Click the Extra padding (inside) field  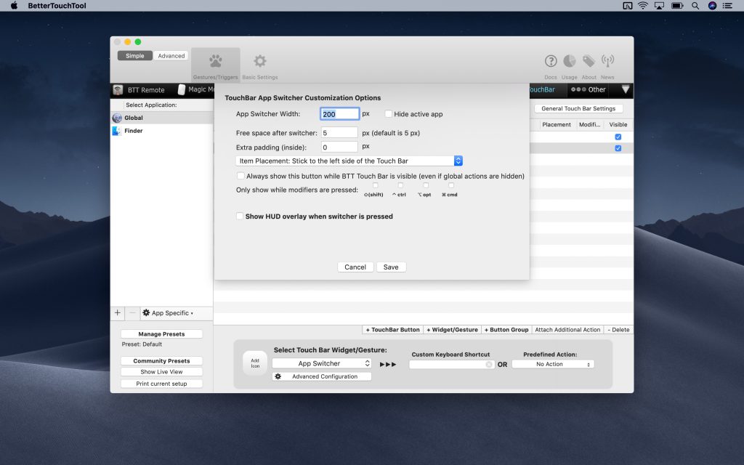340,147
